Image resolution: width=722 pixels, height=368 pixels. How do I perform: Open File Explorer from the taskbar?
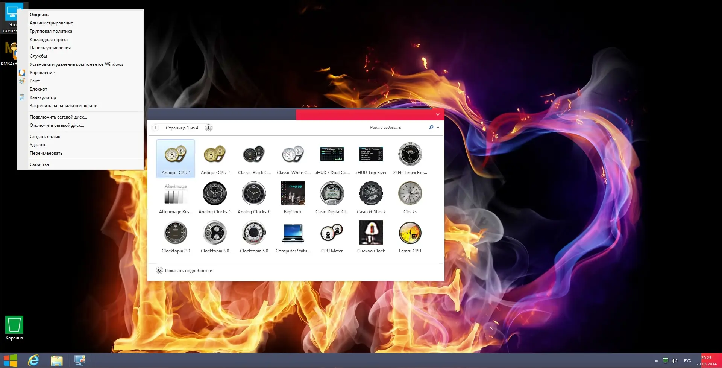57,360
